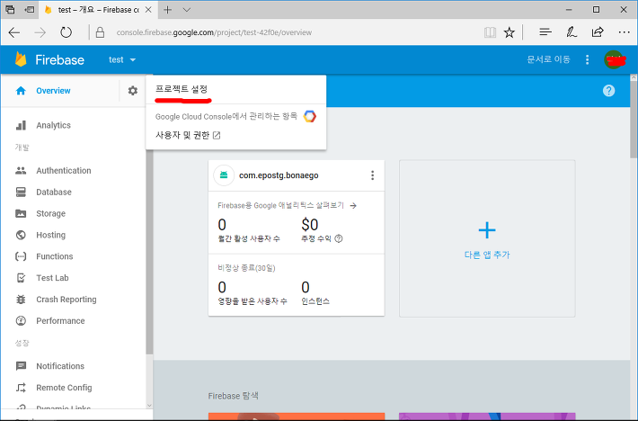Click the Database icon in sidebar

tap(21, 192)
